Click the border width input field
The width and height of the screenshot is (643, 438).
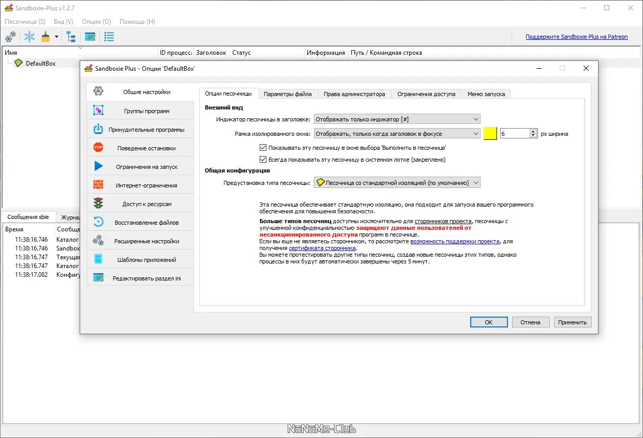514,133
